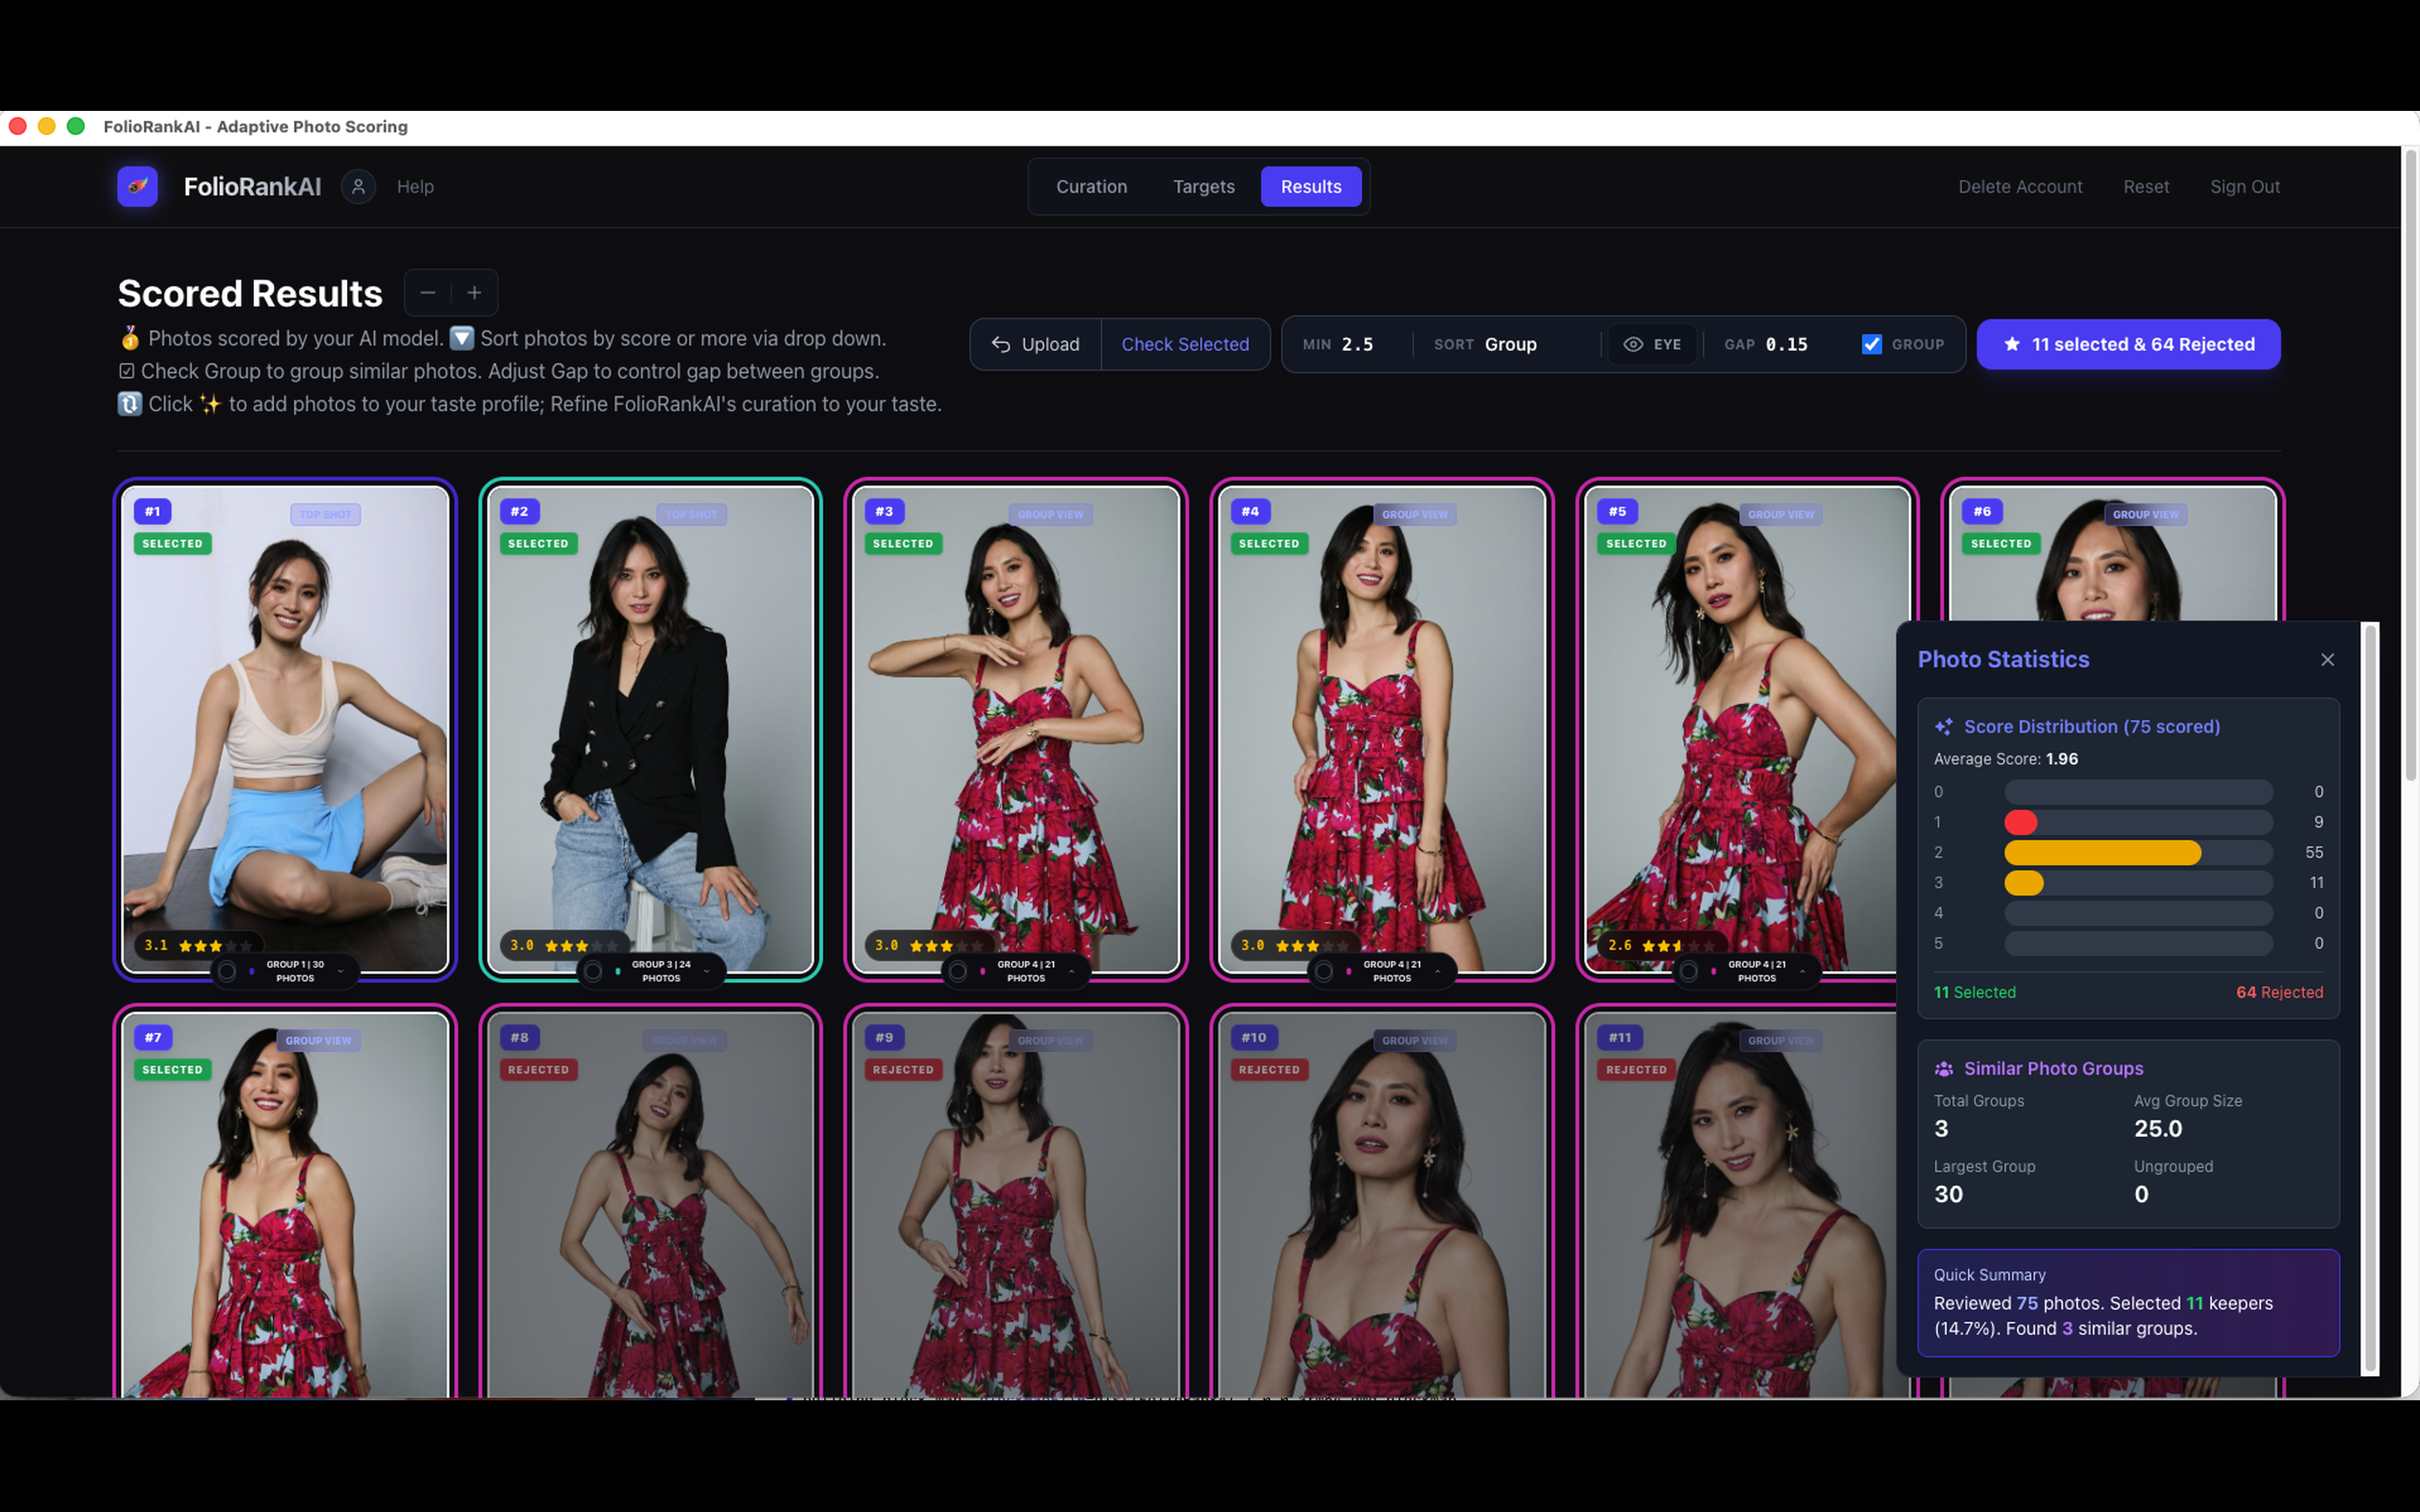The image size is (2420, 1512).
Task: Toggle SELECTED status on photo #1
Action: [x=172, y=544]
